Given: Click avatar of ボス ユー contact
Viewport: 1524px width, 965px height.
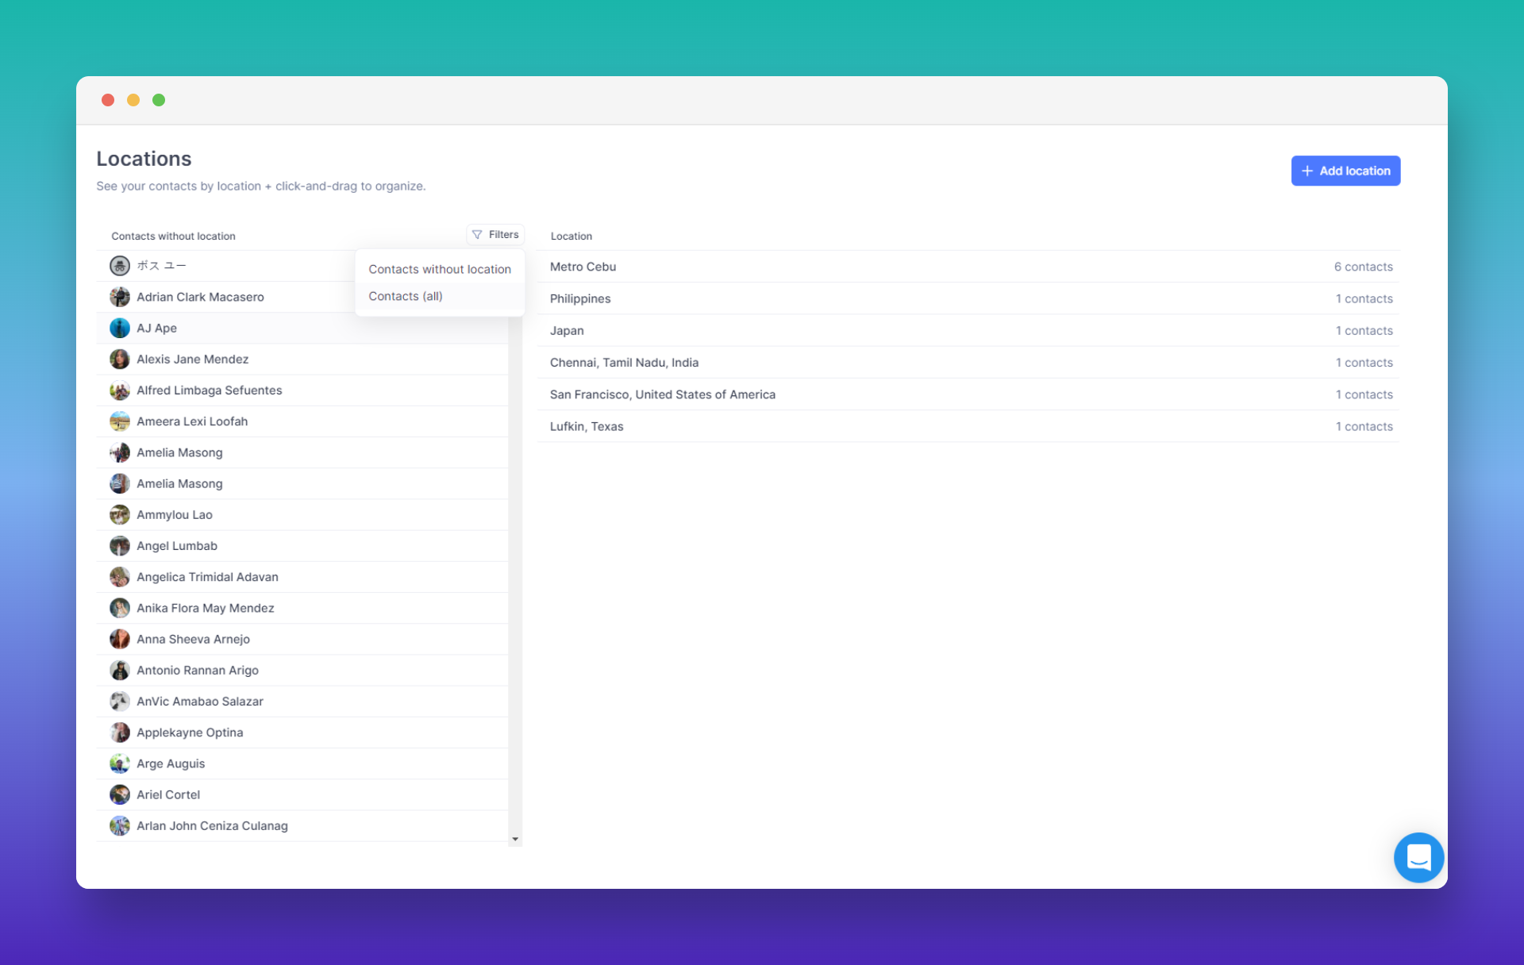Looking at the screenshot, I should [x=120, y=266].
